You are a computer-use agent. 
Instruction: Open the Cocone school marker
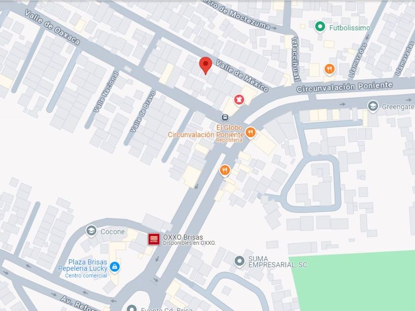pyautogui.click(x=91, y=231)
